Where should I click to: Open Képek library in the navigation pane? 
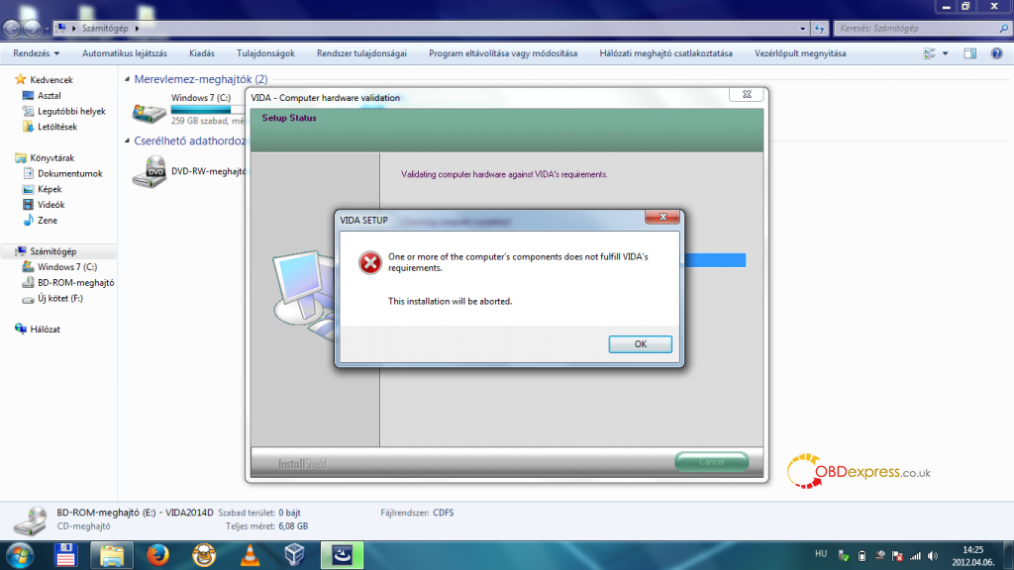click(x=42, y=189)
